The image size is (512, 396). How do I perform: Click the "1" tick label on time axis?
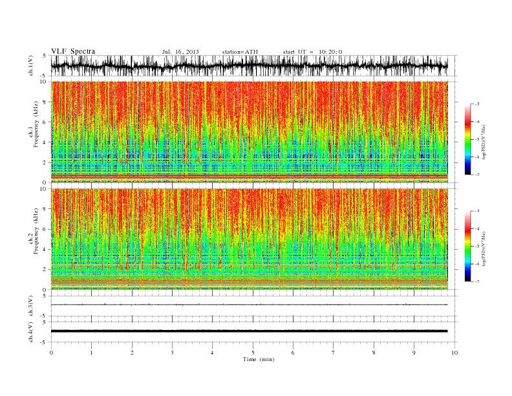(91, 353)
